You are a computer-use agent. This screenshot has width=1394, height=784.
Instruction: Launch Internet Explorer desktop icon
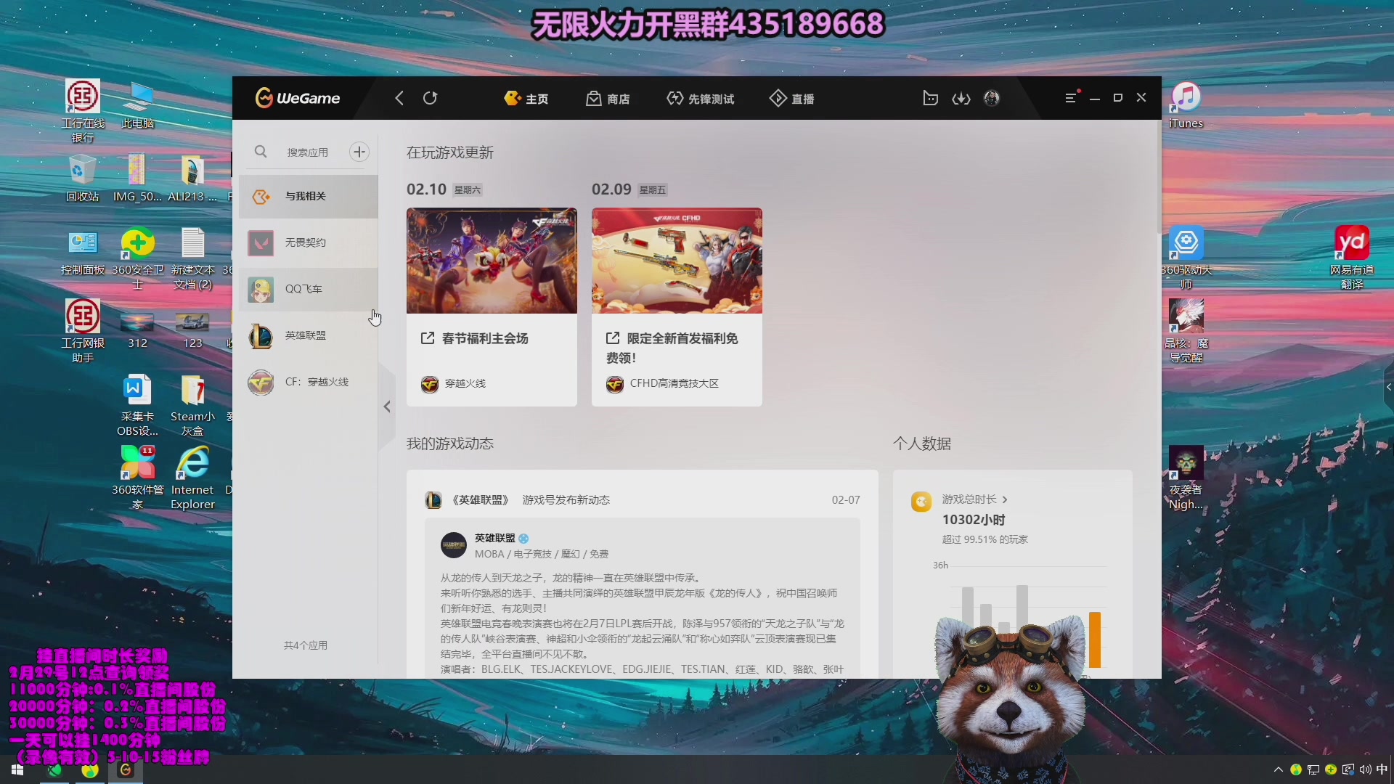point(192,478)
